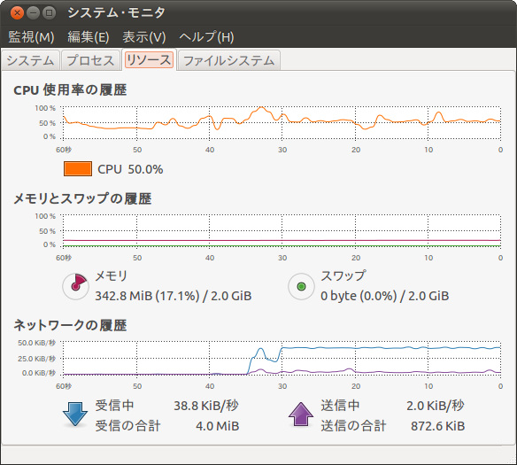
Task: Click the memory pie chart icon
Action: tap(75, 286)
